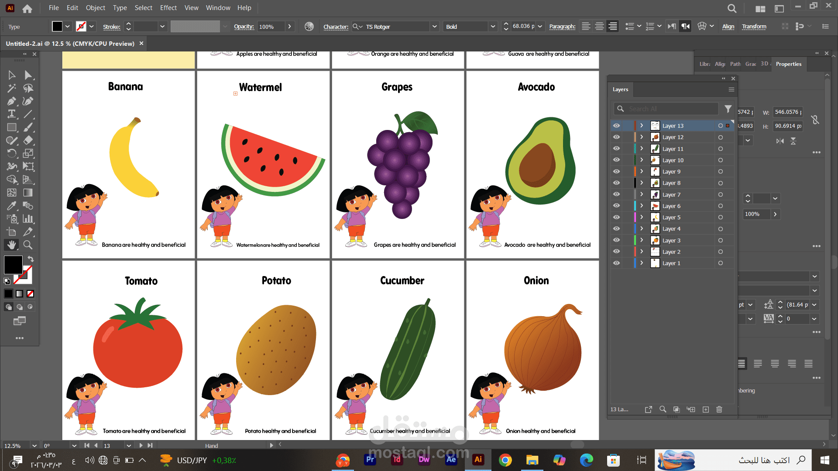Click the delete layer trash icon
This screenshot has width=838, height=471.
tap(719, 410)
